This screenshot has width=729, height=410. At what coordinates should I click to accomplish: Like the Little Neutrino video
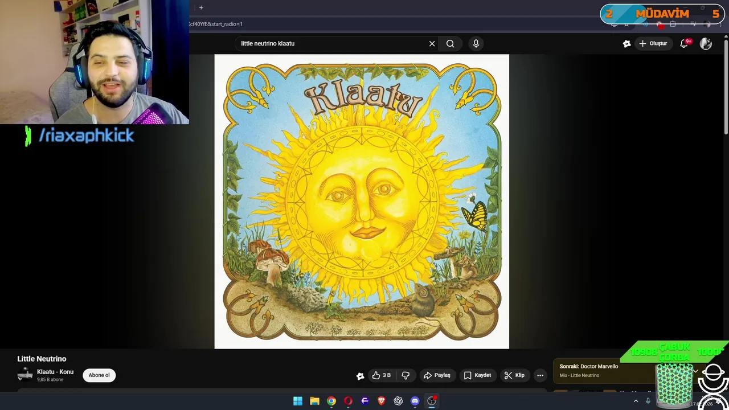pyautogui.click(x=382, y=375)
